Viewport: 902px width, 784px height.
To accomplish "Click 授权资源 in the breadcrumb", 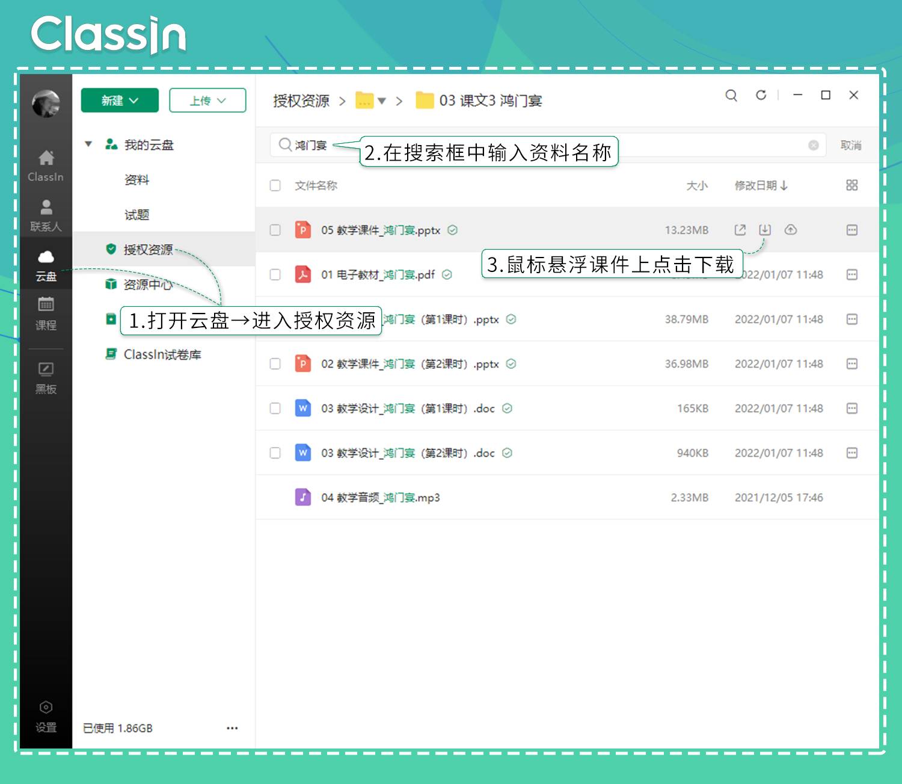I will click(301, 101).
